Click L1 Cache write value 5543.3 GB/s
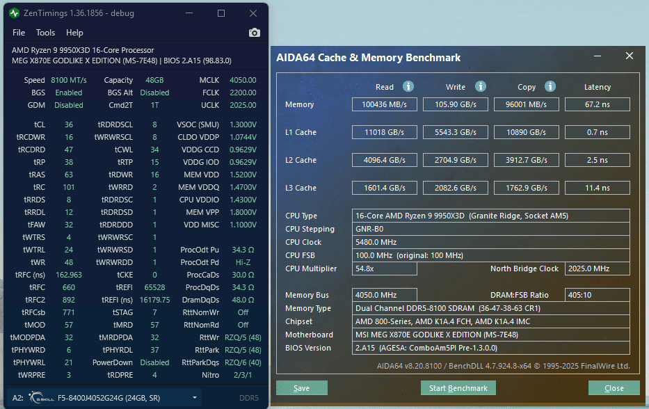The width and height of the screenshot is (649, 409). [456, 132]
